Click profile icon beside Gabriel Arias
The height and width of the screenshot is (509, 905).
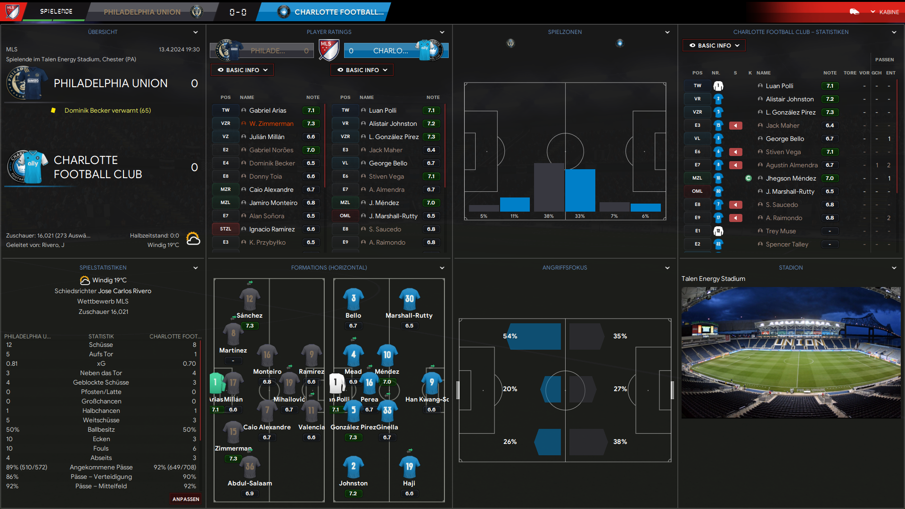click(x=244, y=111)
